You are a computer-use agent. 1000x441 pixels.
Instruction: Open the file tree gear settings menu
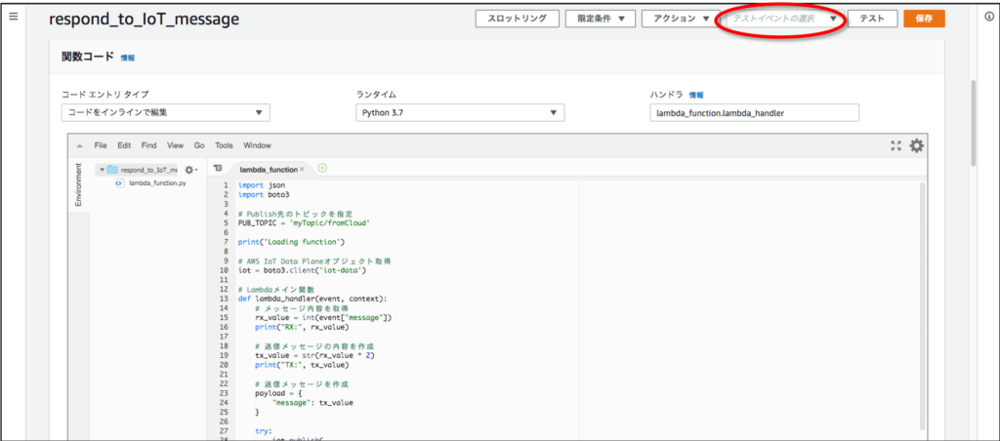point(189,170)
